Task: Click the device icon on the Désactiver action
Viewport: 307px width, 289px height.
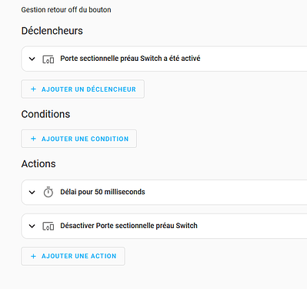Action: (x=48, y=226)
